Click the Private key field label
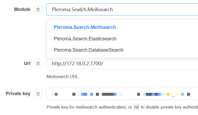Viewport: 198px width, 115px height. tap(18, 94)
